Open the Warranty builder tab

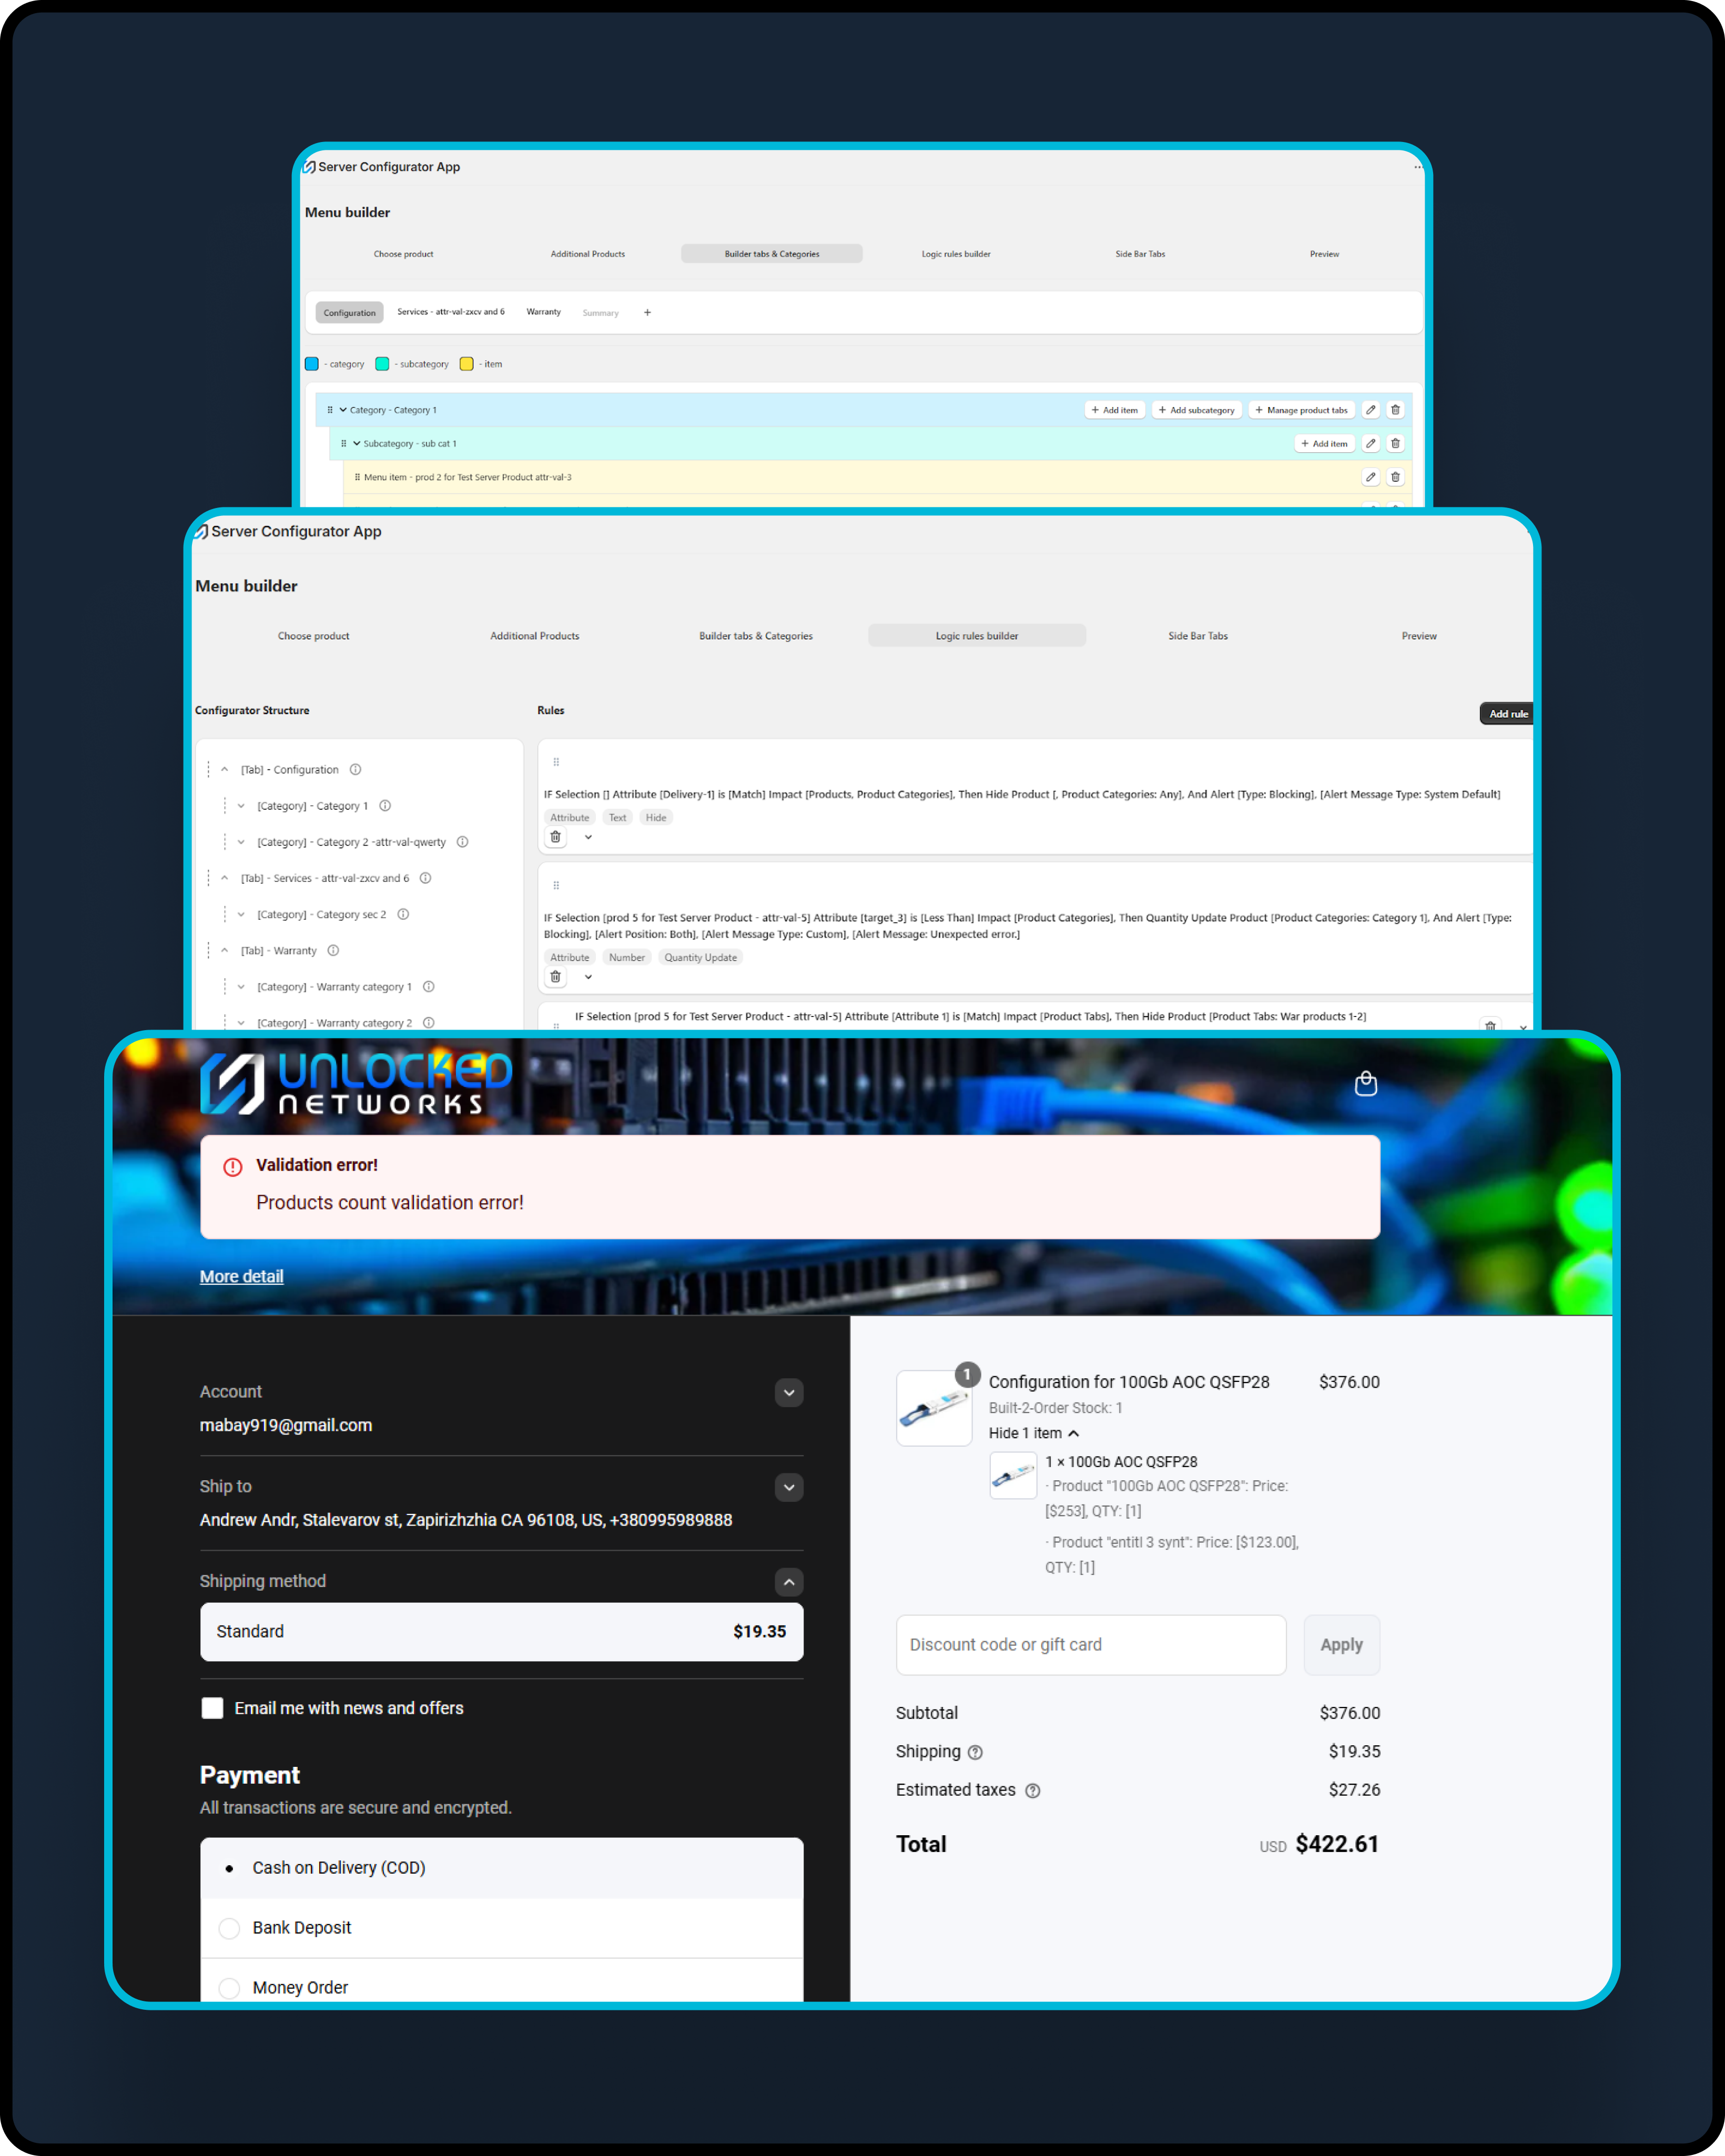coord(543,312)
